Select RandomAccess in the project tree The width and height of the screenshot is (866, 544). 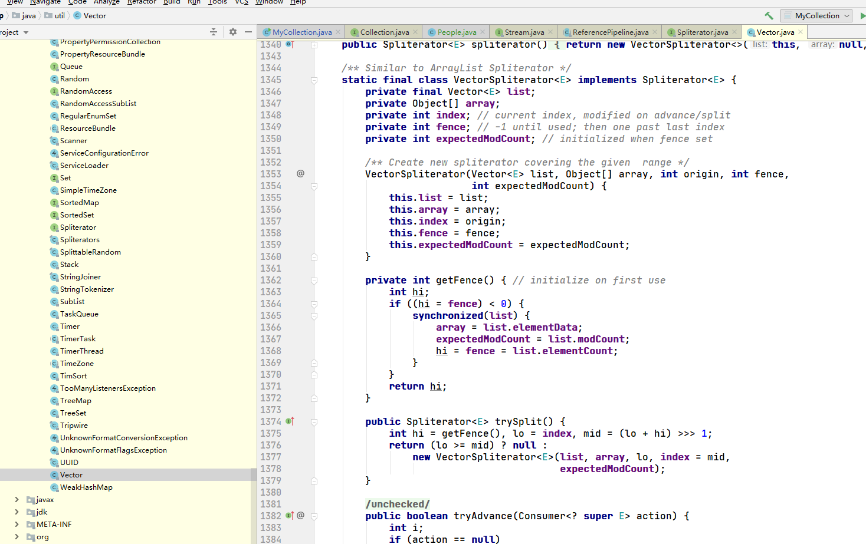point(86,91)
